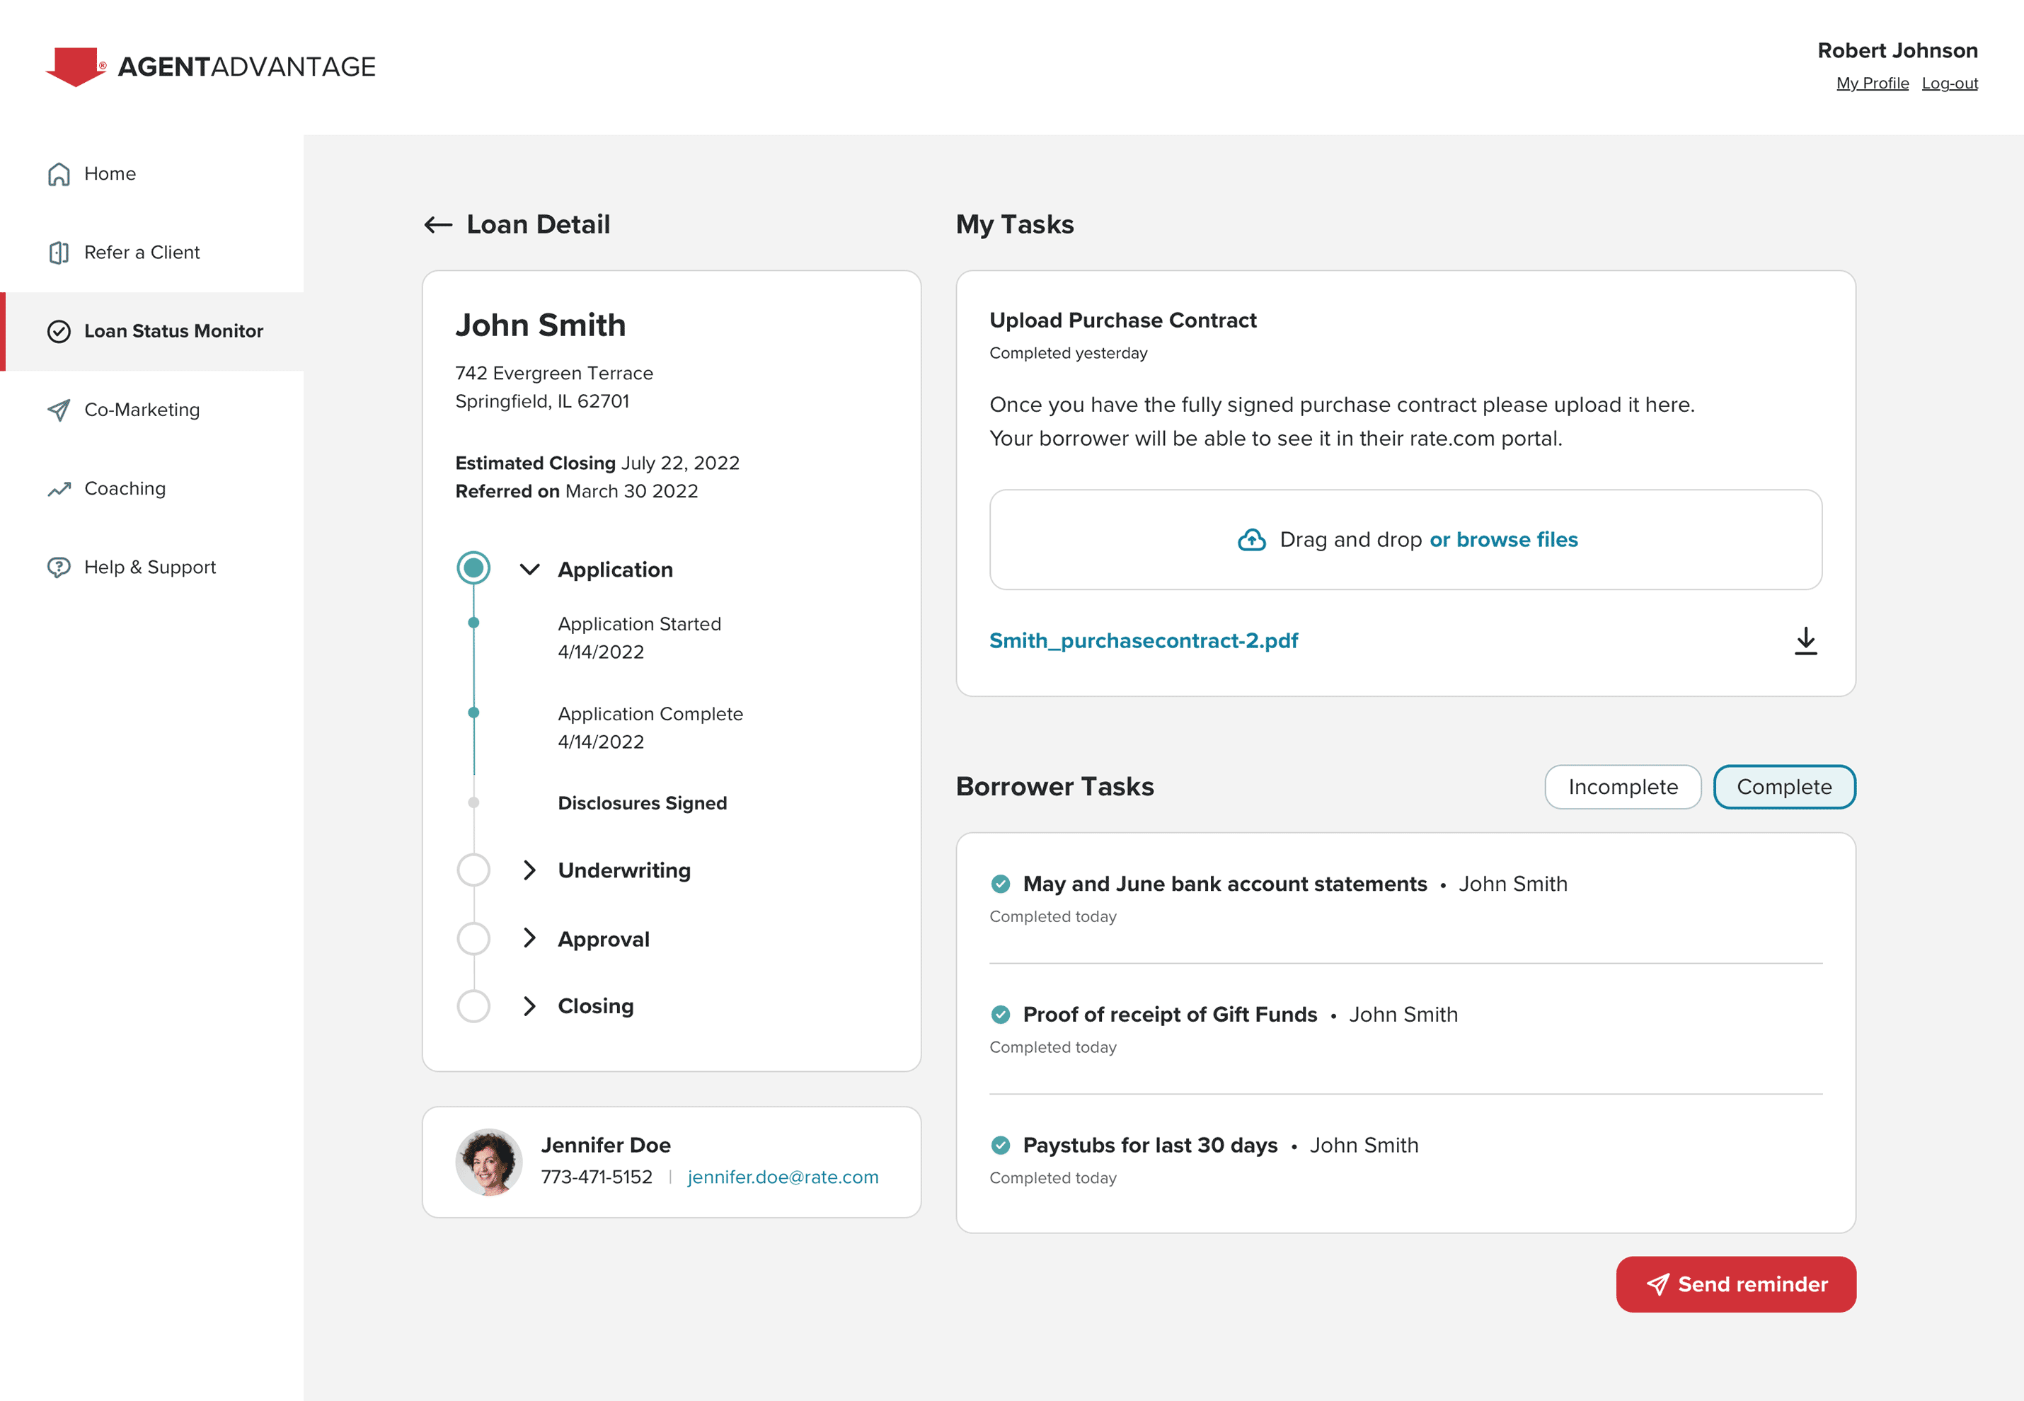2024x1401 pixels.
Task: Click check icon beside bank account statements
Action: [1000, 884]
